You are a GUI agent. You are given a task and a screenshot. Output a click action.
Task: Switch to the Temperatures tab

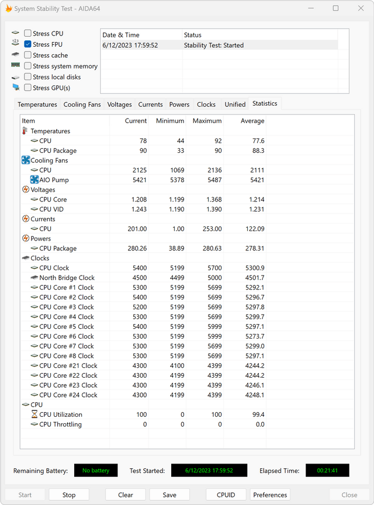37,105
